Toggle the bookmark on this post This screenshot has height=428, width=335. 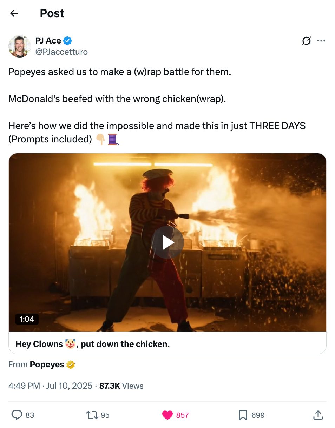(x=243, y=415)
